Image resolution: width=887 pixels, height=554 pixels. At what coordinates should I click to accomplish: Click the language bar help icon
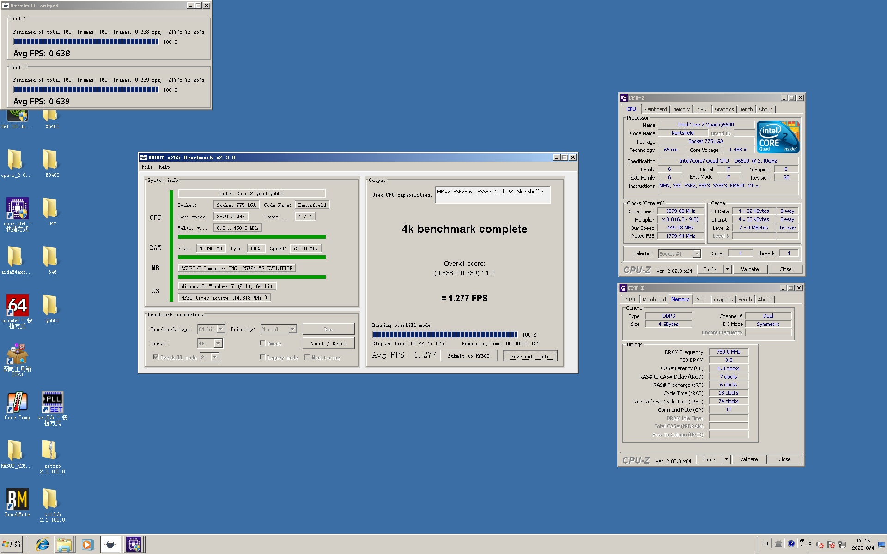tap(791, 543)
